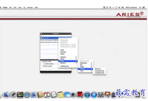Image resolution: width=148 pixels, height=101 pixels.
Task: Select the highlighted Strings submenu entry
Action: 85,69
